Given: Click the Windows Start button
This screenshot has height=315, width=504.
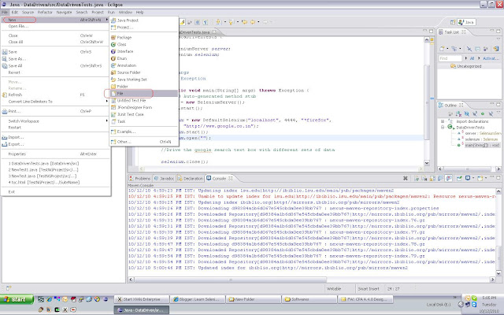Looking at the screenshot, I should pyautogui.click(x=16, y=299).
